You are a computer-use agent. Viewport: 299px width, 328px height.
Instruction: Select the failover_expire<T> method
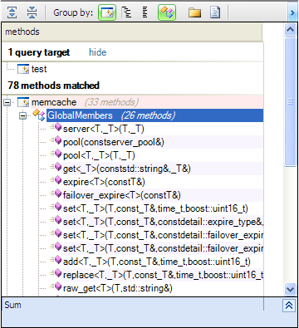coord(121,195)
